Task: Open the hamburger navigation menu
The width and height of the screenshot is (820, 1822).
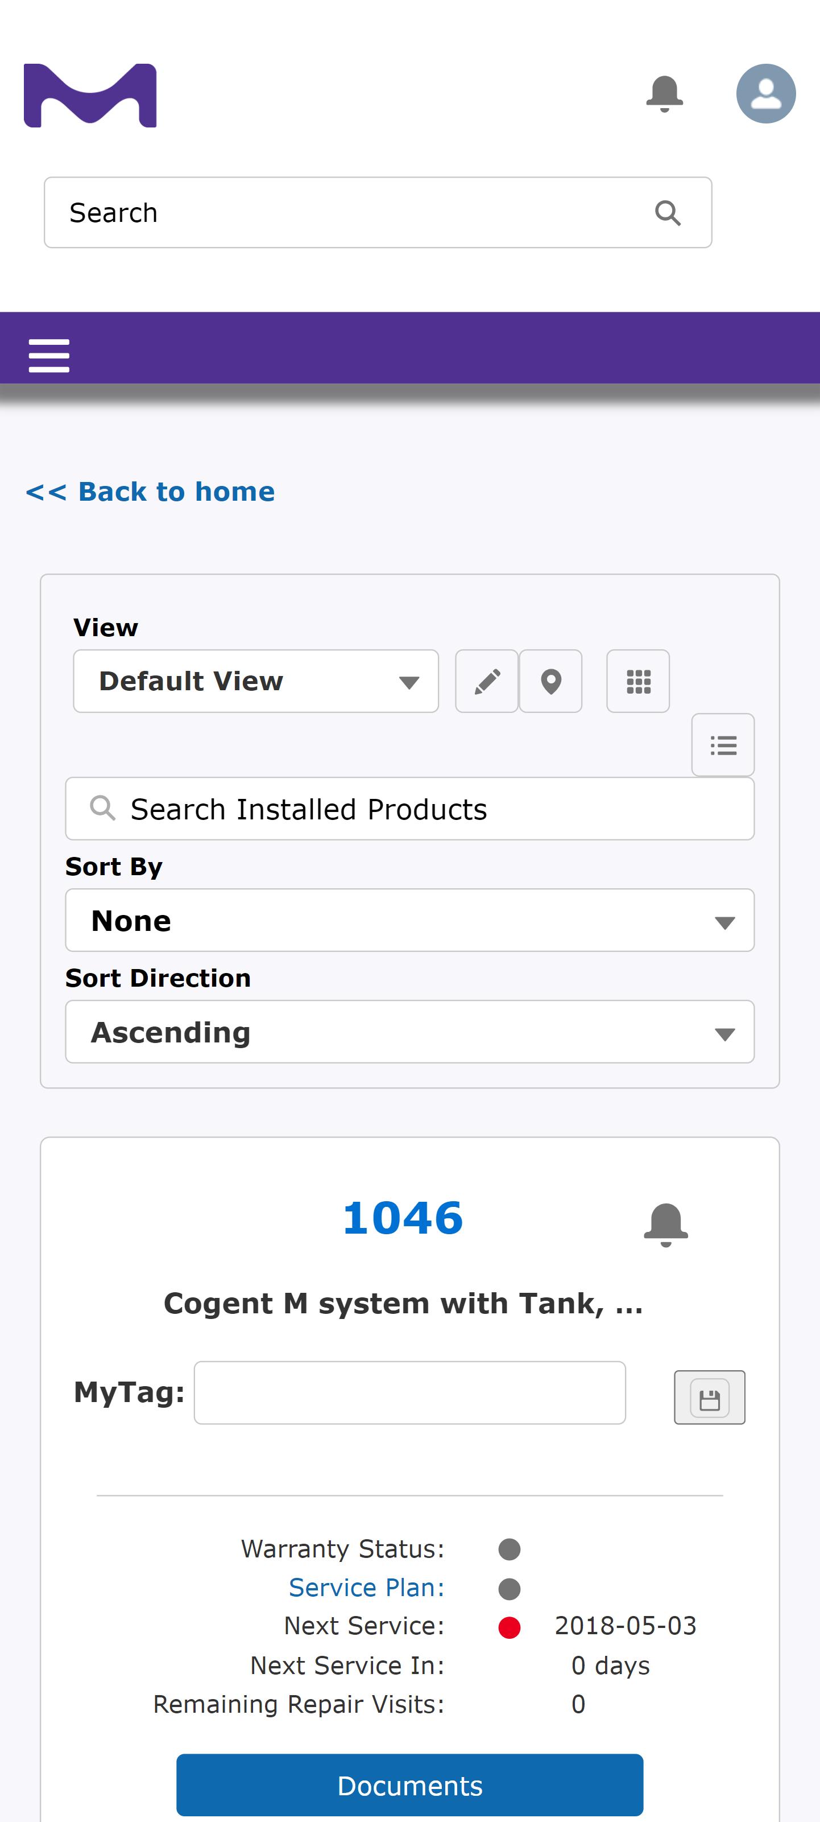Action: [49, 355]
